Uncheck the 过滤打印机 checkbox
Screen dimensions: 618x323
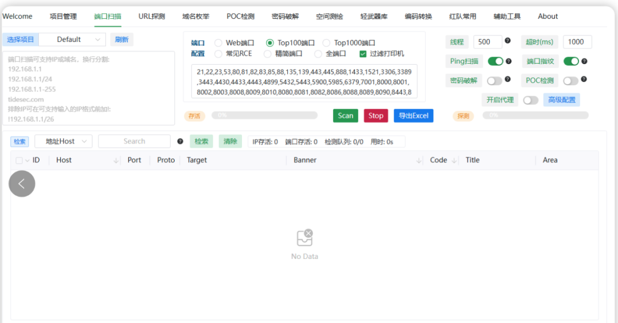pos(363,54)
